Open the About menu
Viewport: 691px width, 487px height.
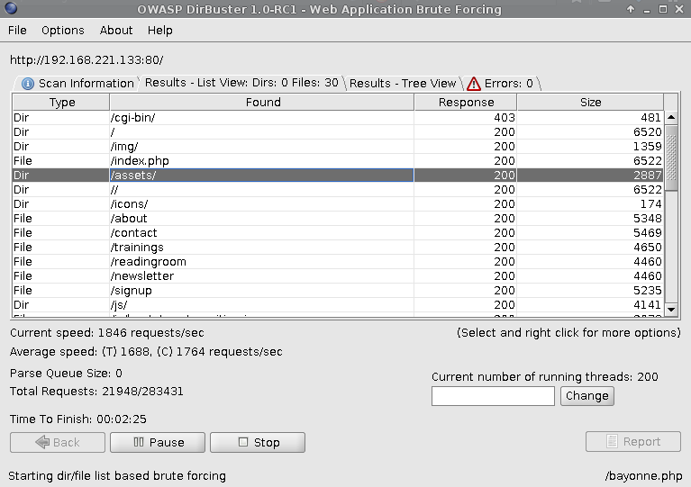coord(116,31)
